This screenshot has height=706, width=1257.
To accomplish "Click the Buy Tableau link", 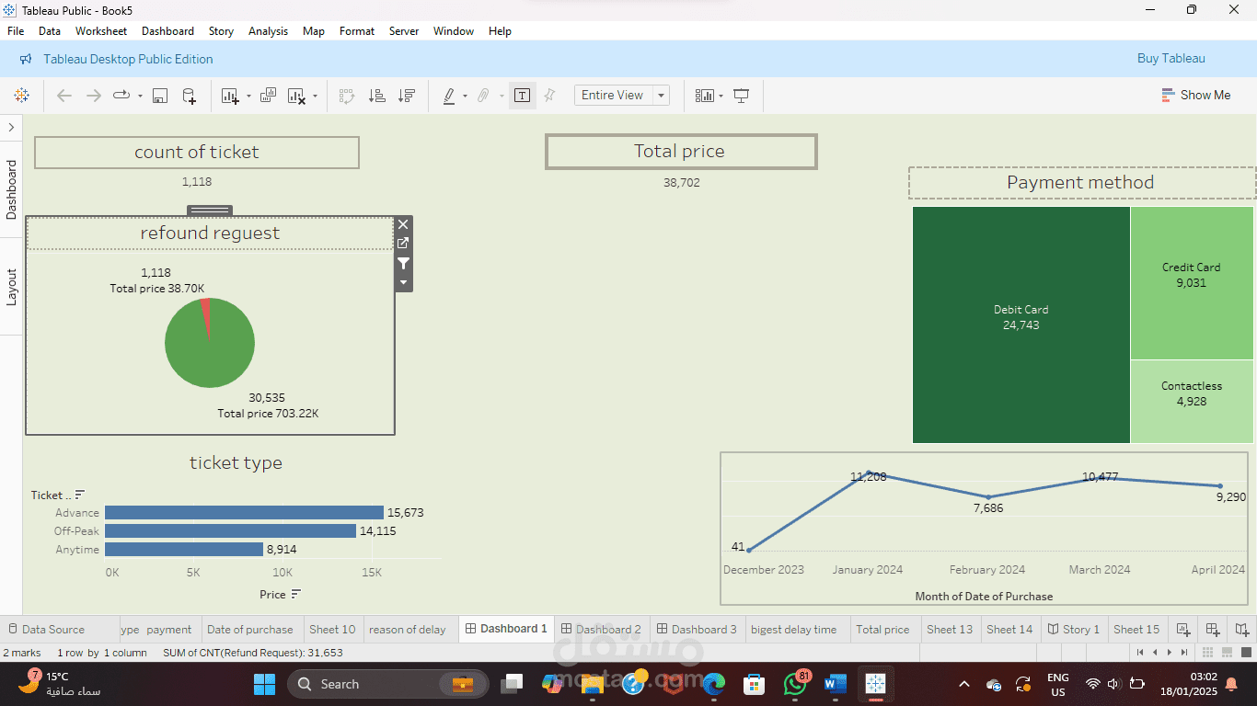I will tap(1171, 58).
